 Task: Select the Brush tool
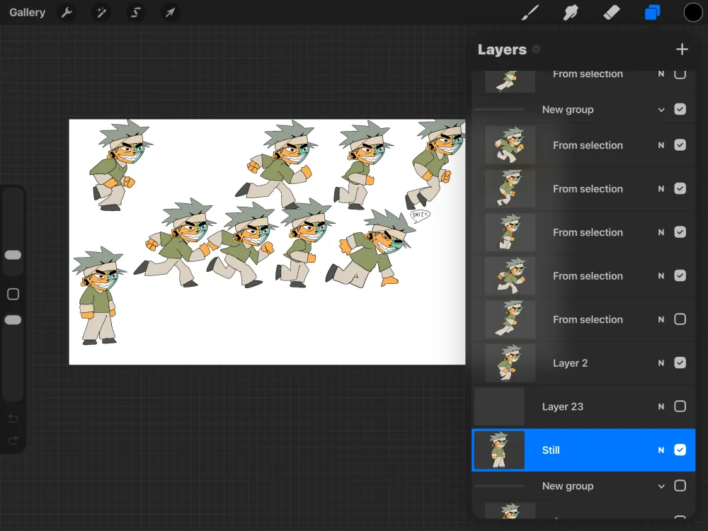coord(530,12)
